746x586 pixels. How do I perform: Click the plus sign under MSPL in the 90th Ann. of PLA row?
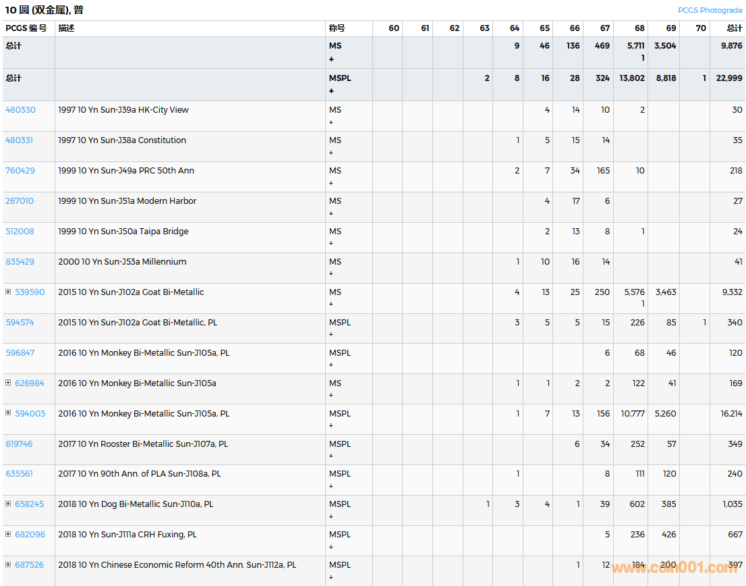331,486
